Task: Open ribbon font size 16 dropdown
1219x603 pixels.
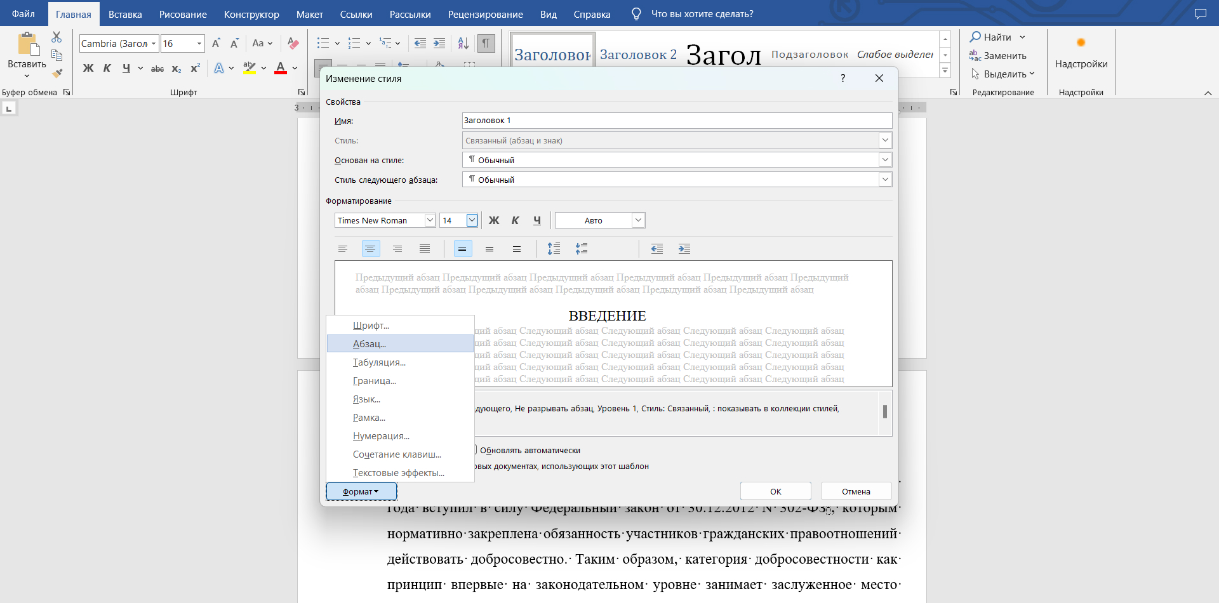Action: [x=199, y=43]
